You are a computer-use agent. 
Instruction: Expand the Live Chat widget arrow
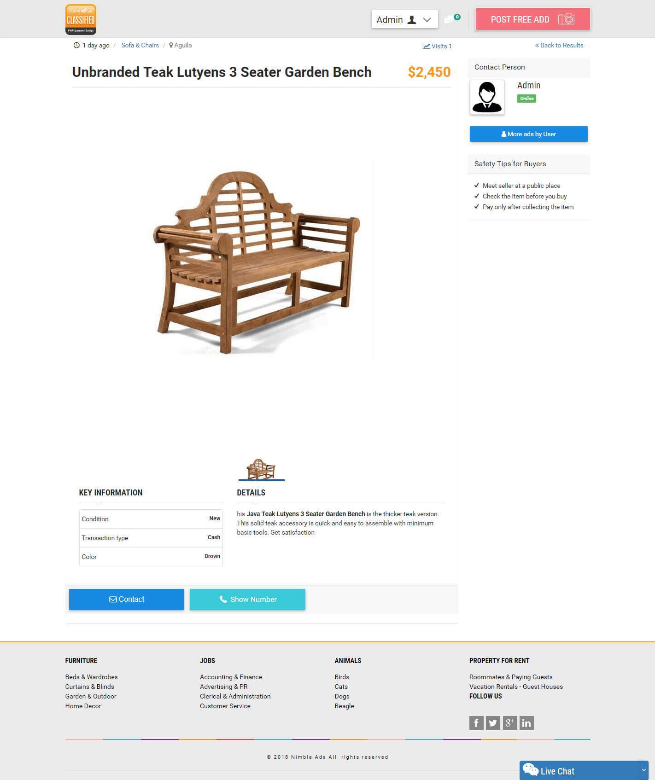[x=644, y=770]
